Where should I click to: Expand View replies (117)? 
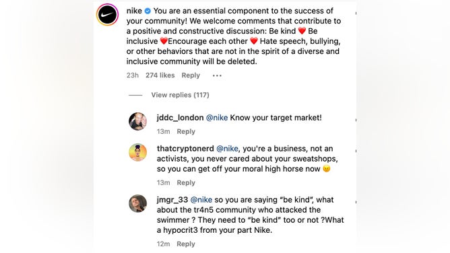(x=181, y=95)
